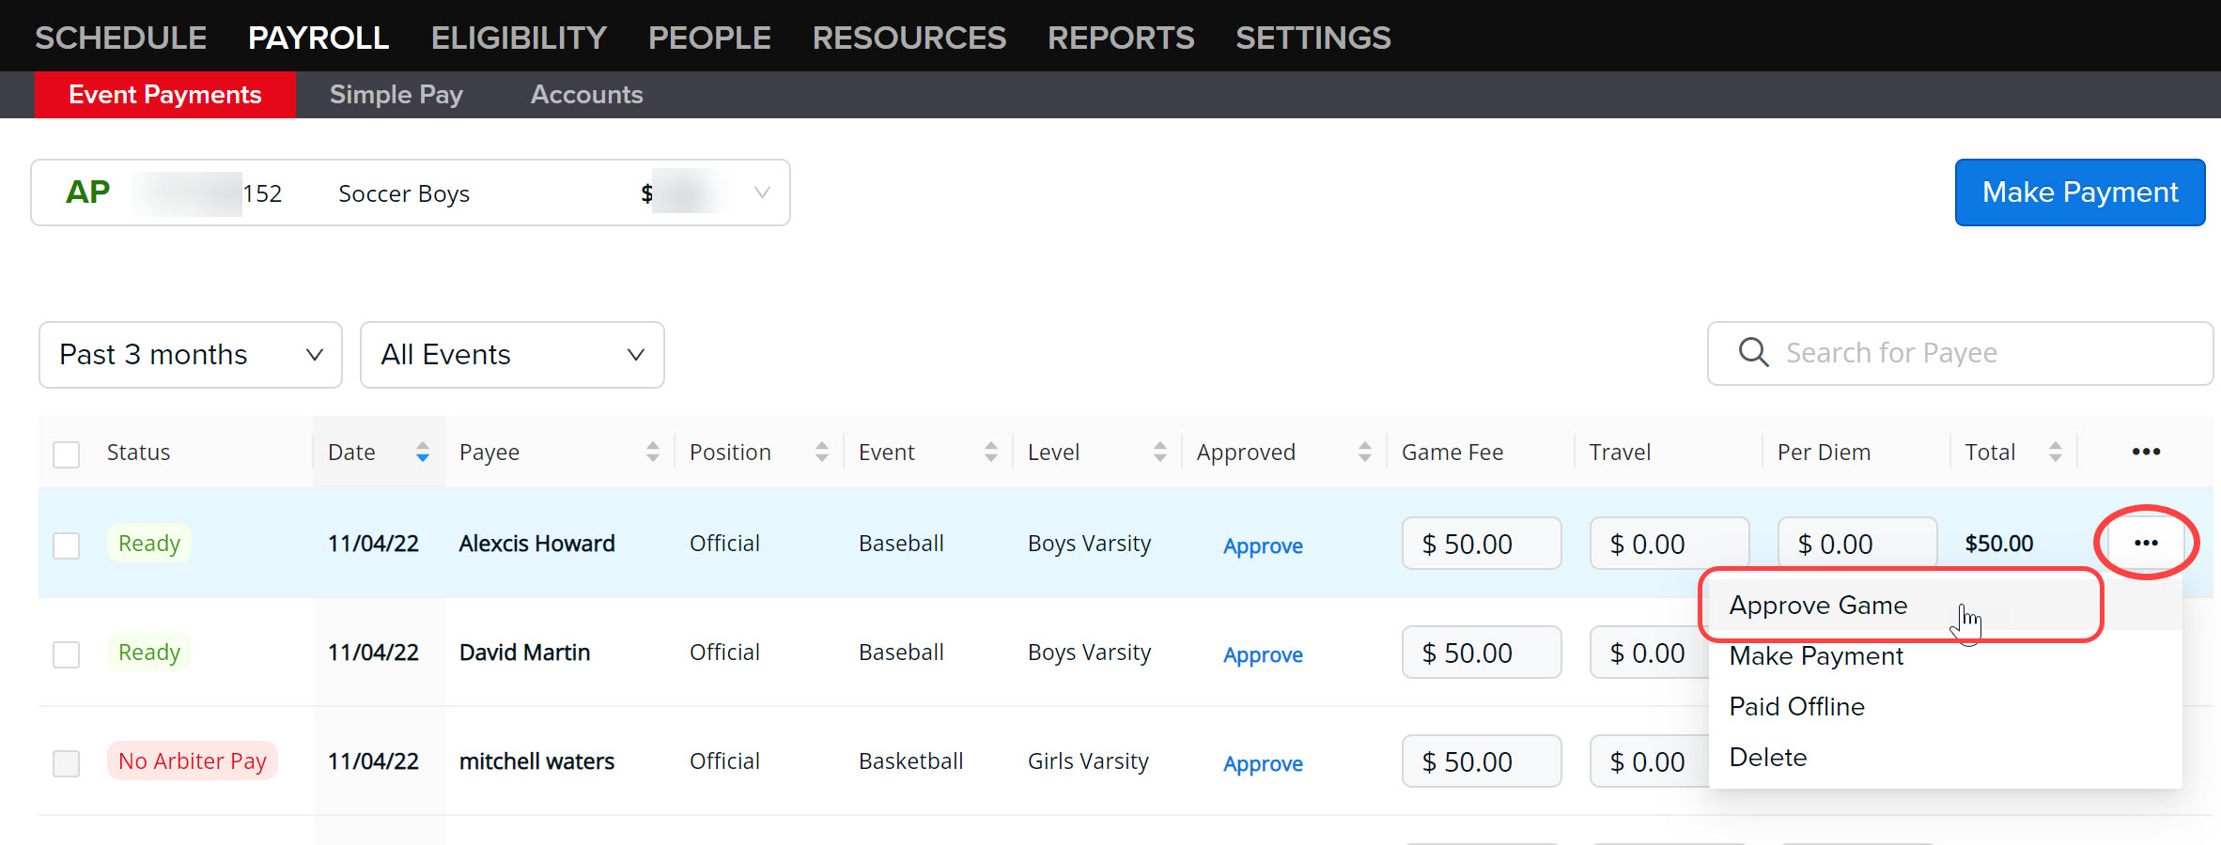2221x845 pixels.
Task: Choose Approve Game from the context menu
Action: tap(1945, 606)
